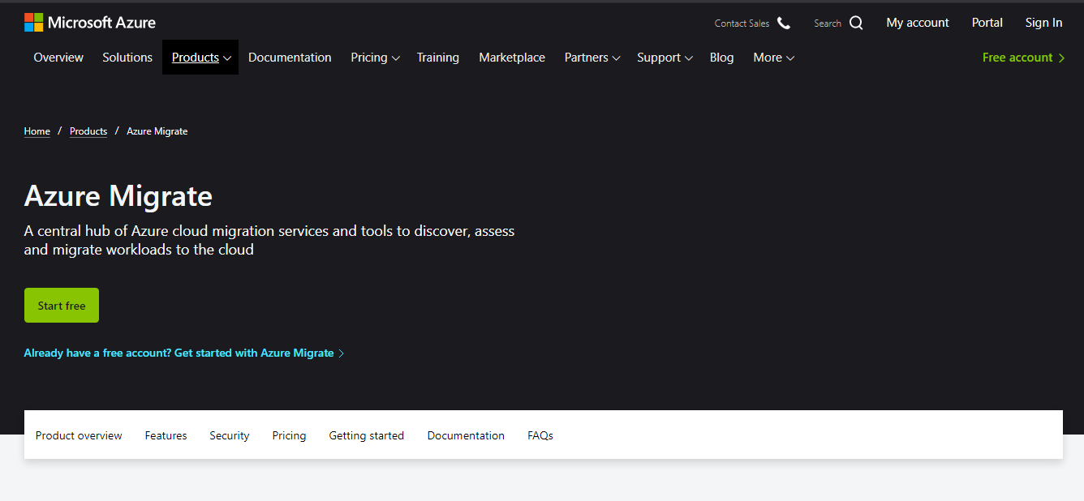1084x501 pixels.
Task: Expand the More dropdown menu
Action: point(773,58)
